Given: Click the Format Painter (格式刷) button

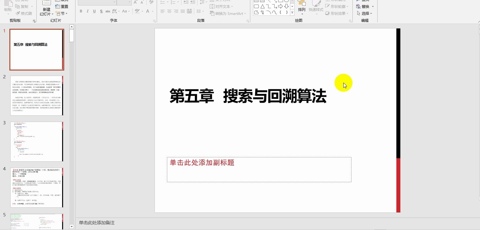Looking at the screenshot, I should pyautogui.click(x=24, y=13).
